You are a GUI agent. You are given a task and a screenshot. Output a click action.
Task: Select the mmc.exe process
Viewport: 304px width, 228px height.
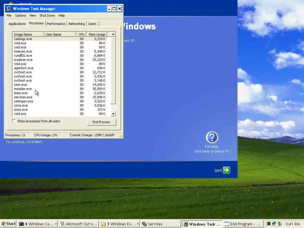coord(60,85)
